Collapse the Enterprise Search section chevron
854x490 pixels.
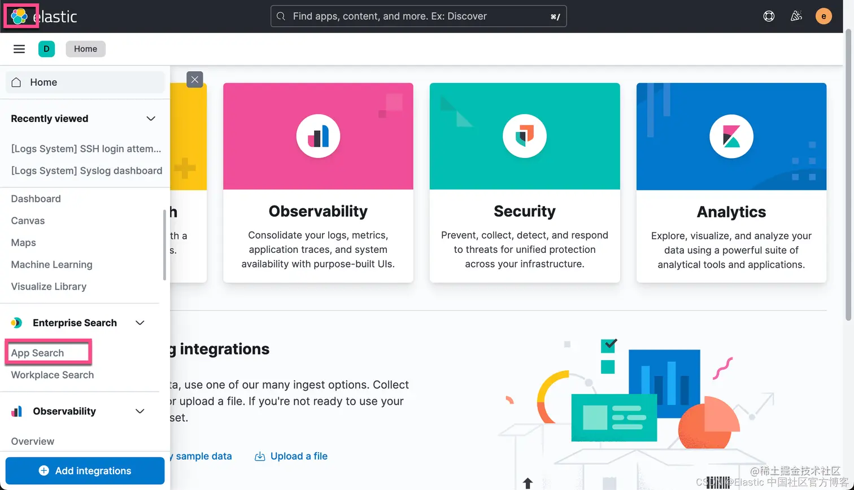(x=140, y=323)
